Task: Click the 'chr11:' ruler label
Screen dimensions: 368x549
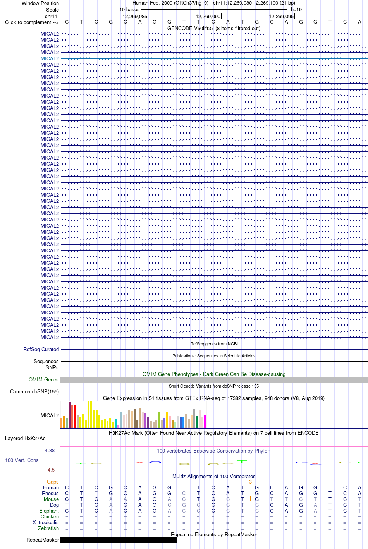Action: [x=52, y=16]
